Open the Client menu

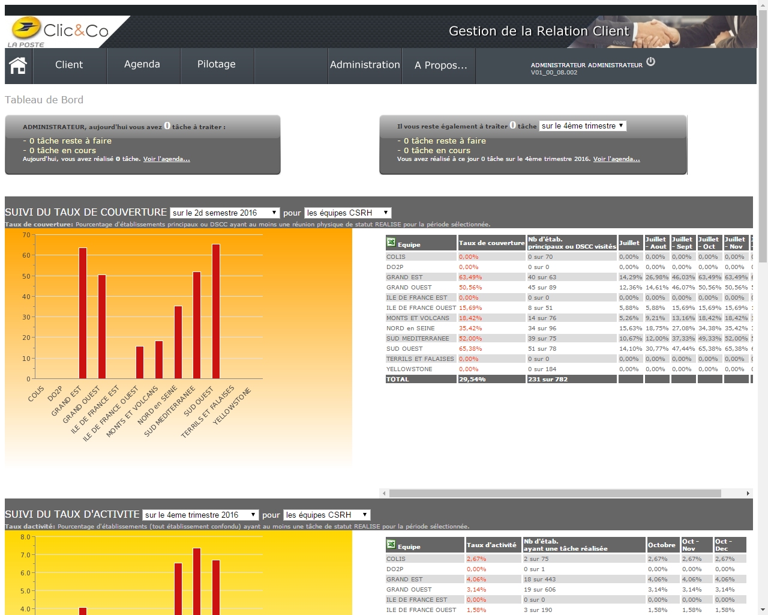point(69,65)
